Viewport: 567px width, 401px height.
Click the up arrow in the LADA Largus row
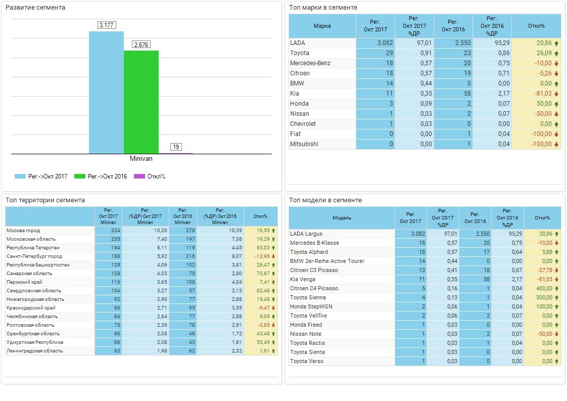pyautogui.click(x=556, y=234)
